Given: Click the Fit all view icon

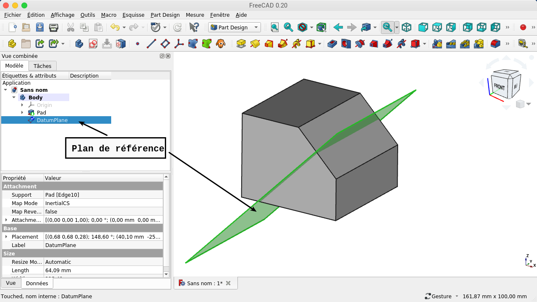Looking at the screenshot, I should tap(274, 27).
